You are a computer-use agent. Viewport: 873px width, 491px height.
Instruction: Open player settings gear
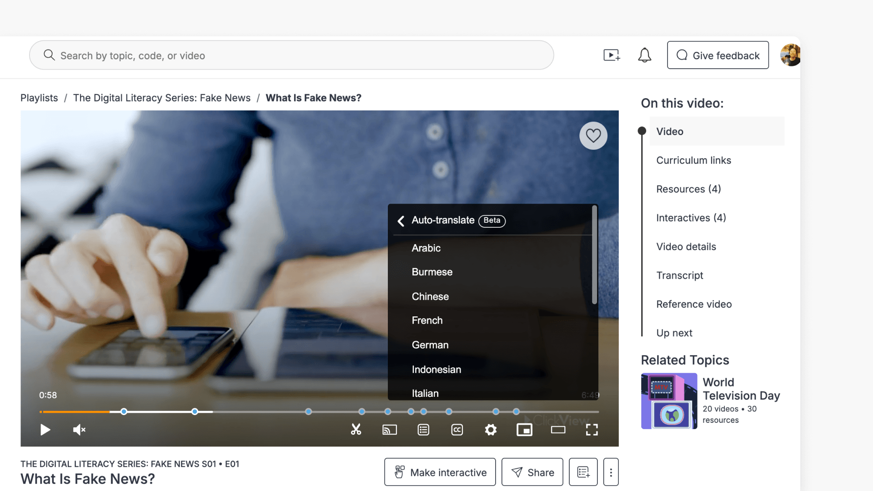point(491,430)
